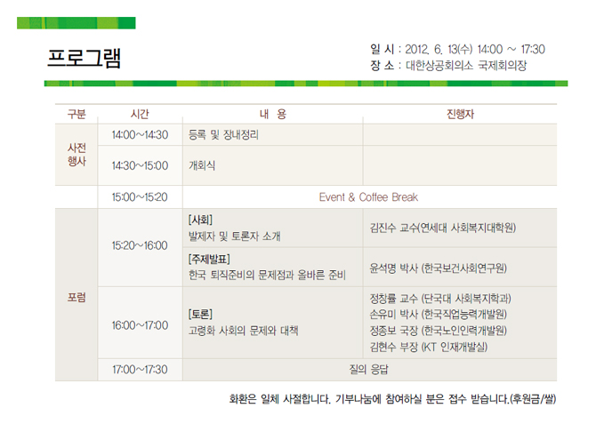
Task: Click the 구분 column header
Action: (x=77, y=114)
